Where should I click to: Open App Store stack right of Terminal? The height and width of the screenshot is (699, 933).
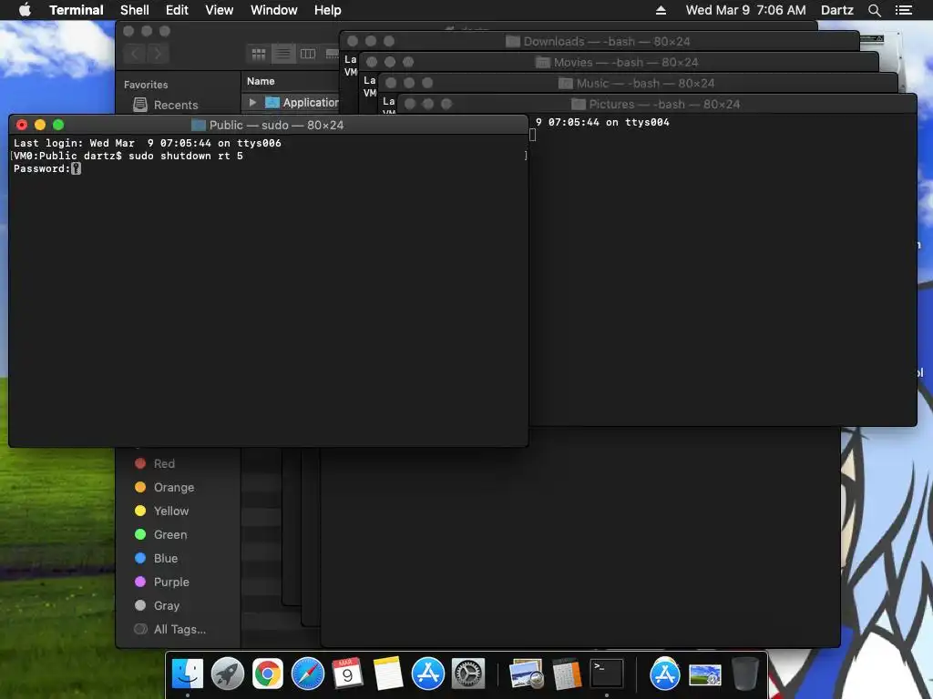tap(664, 674)
